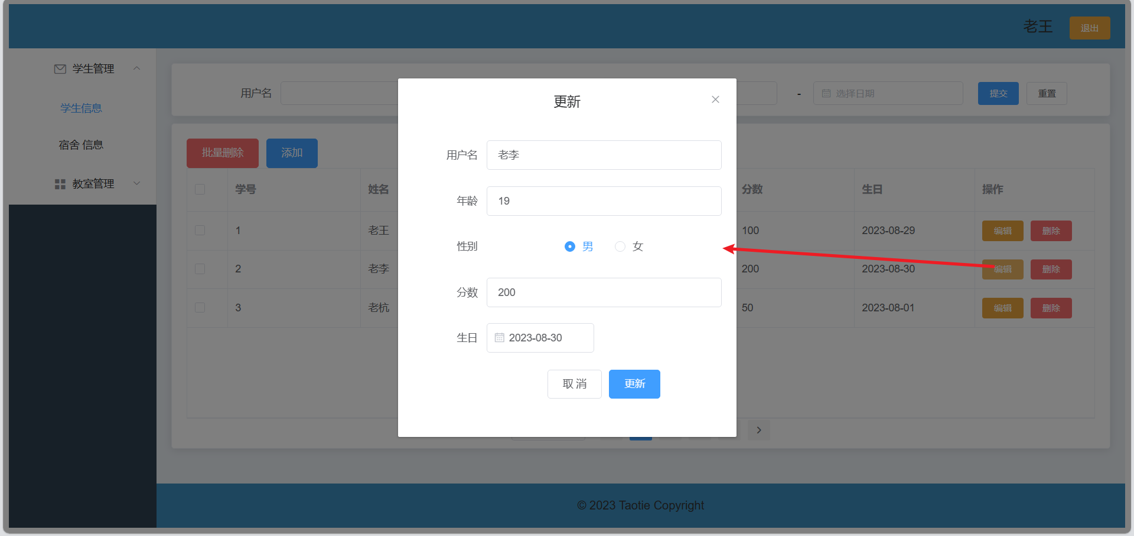The height and width of the screenshot is (536, 1134).
Task: Expand the 教室管理 menu chevron
Action: [x=137, y=183]
